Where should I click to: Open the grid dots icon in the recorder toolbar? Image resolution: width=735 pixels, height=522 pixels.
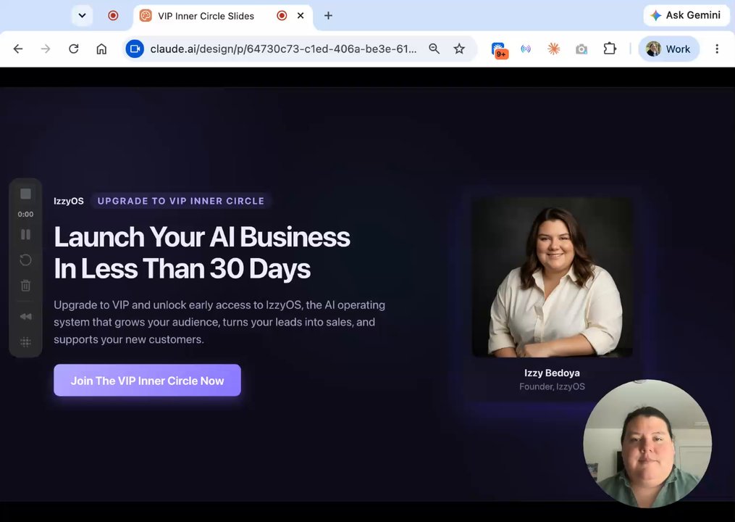pos(25,341)
